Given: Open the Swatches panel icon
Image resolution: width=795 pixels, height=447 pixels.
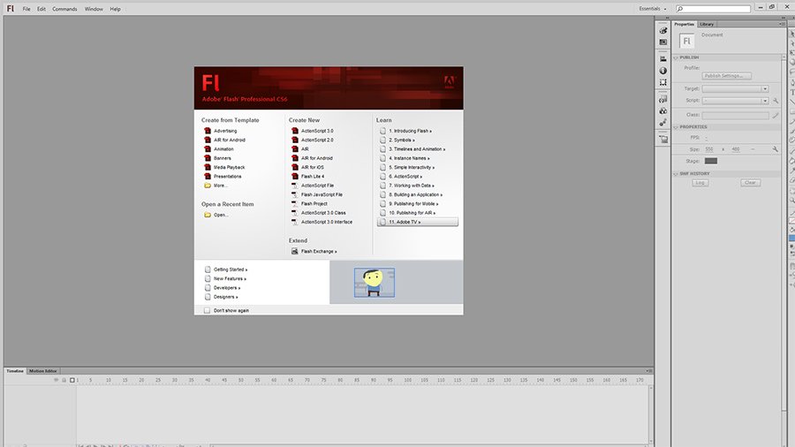Looking at the screenshot, I should tap(662, 42).
